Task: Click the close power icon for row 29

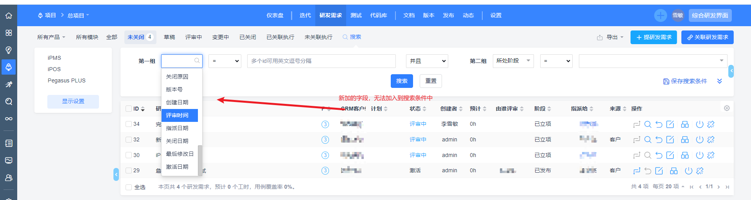Action: tap(688, 171)
